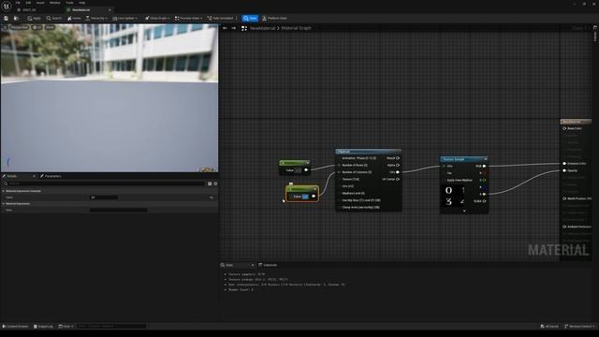
Task: Click the property matrix grid icon in Details
Action: (210, 183)
